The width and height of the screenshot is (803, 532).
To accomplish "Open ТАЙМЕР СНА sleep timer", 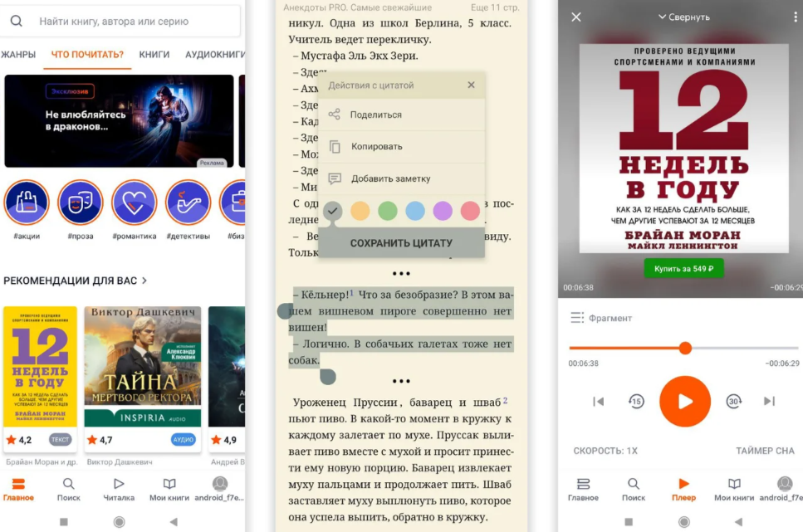I will point(765,451).
